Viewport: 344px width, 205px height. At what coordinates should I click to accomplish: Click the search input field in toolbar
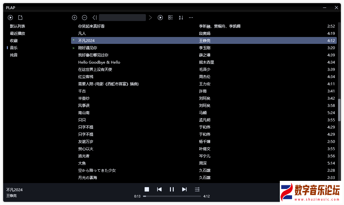122,18
